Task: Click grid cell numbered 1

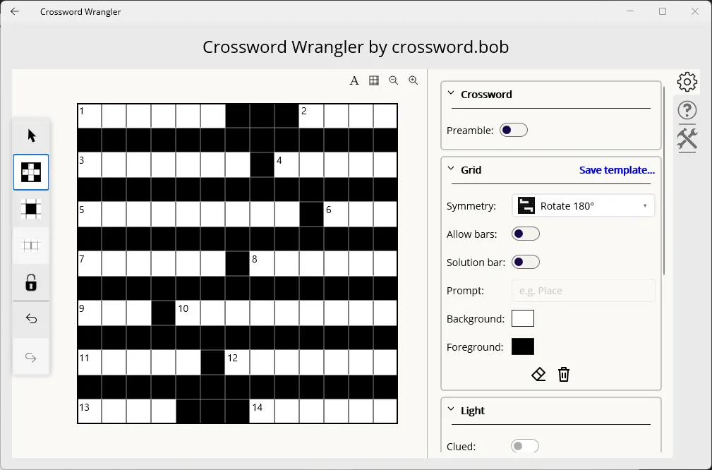Action: tap(90, 116)
